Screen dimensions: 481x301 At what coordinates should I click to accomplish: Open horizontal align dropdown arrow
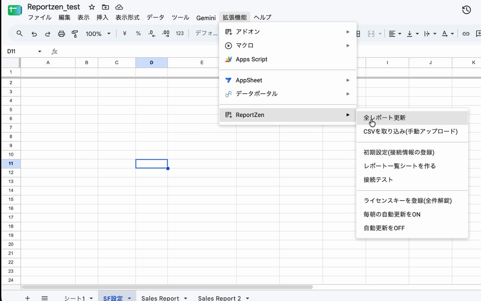coord(400,34)
